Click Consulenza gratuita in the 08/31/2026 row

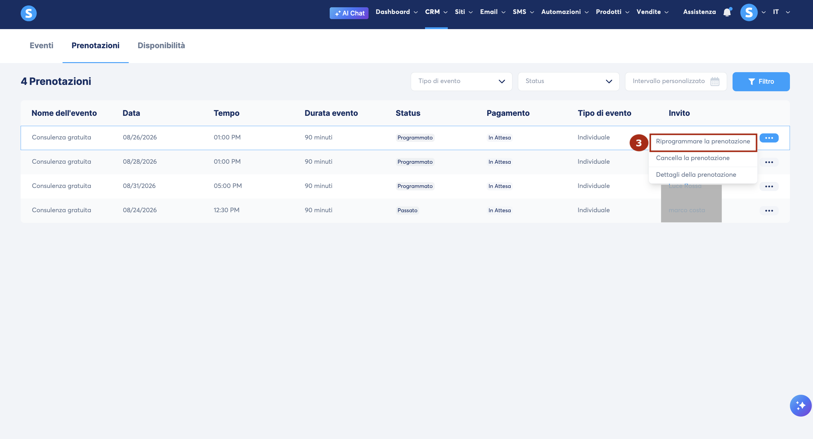point(61,186)
